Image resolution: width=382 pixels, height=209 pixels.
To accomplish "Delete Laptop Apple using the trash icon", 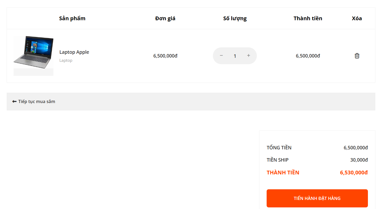I will coord(357,56).
